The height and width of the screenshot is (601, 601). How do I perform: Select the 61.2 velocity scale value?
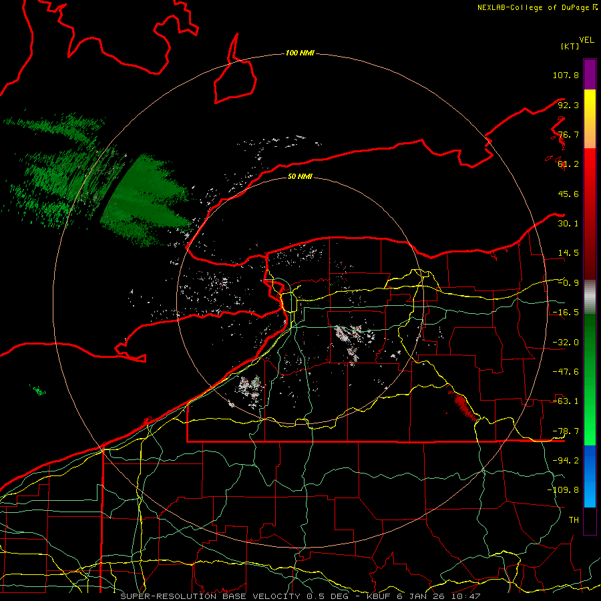click(568, 164)
